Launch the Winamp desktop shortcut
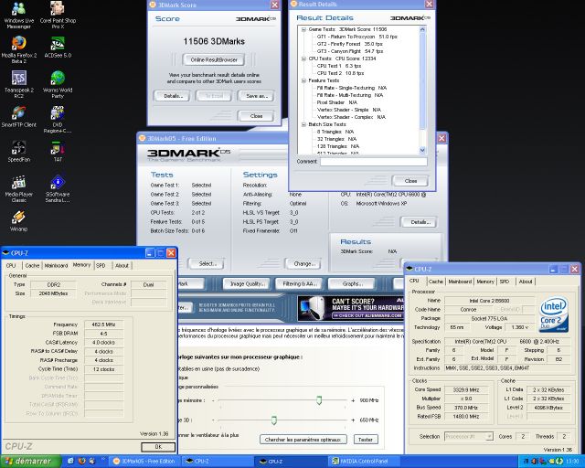This screenshot has width=585, height=468. click(x=18, y=221)
